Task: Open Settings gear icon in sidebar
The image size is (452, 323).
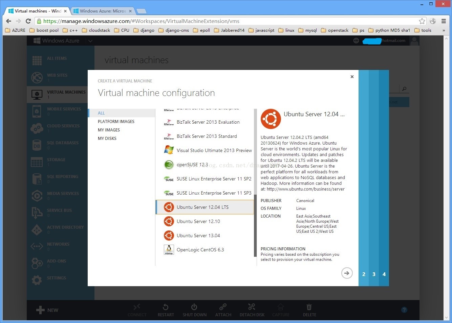Action: (x=37, y=280)
